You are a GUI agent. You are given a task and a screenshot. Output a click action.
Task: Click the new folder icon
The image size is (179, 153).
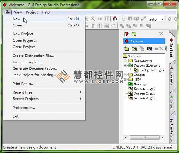(x=127, y=49)
